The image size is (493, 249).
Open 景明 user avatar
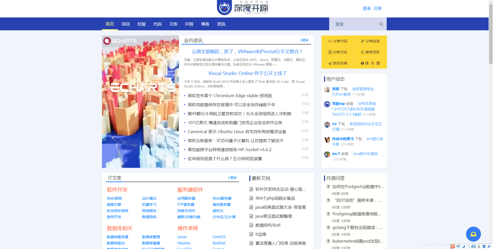[327, 89]
